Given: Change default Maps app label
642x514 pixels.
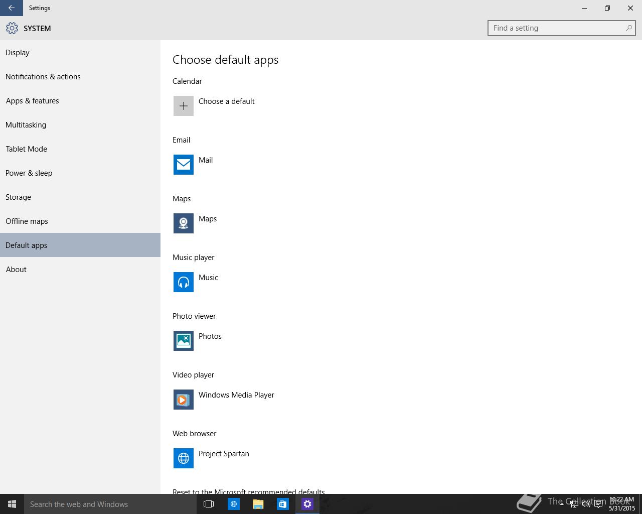Looking at the screenshot, I should 208,219.
